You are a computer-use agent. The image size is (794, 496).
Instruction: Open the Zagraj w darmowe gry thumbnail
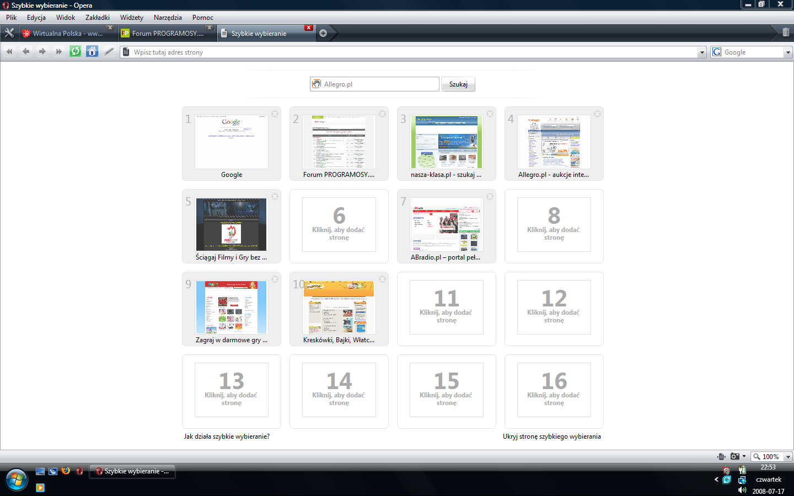(x=232, y=308)
